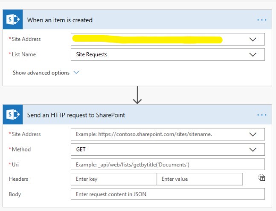Click the 'List Name' label text
Image resolution: width=276 pixels, height=211 pixels.
coord(24,54)
